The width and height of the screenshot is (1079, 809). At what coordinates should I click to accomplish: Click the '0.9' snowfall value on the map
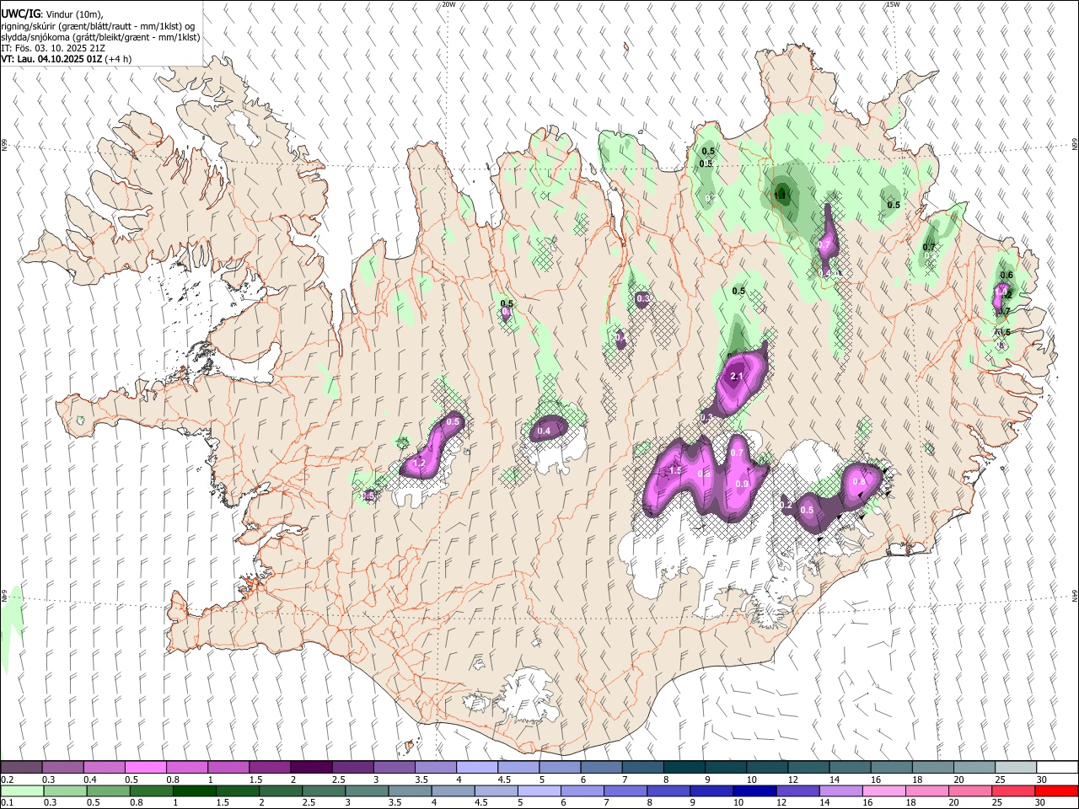(x=742, y=484)
